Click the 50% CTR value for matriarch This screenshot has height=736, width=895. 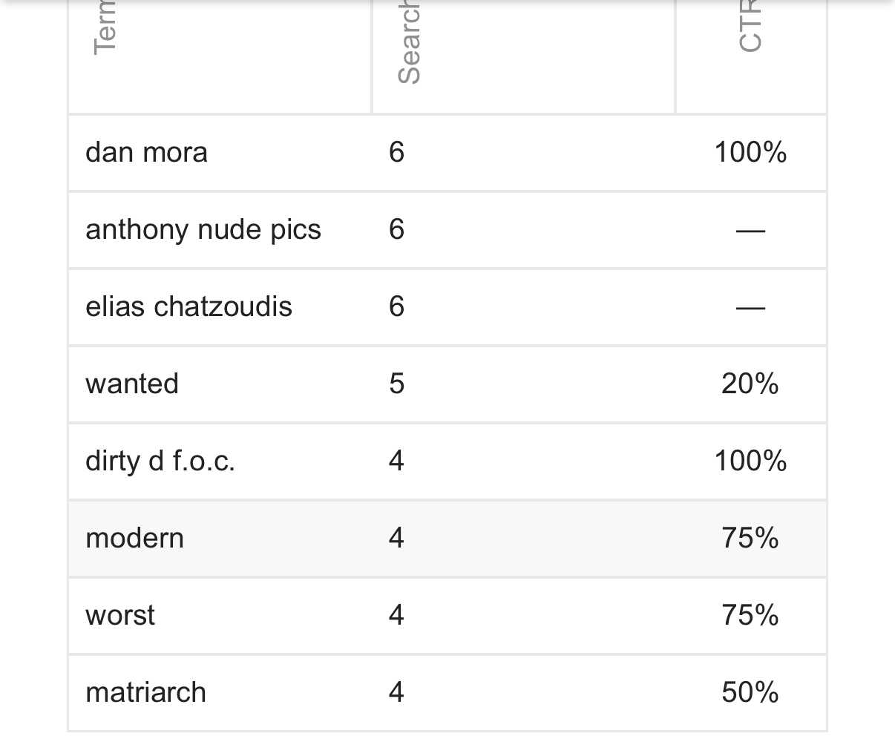pyautogui.click(x=750, y=693)
